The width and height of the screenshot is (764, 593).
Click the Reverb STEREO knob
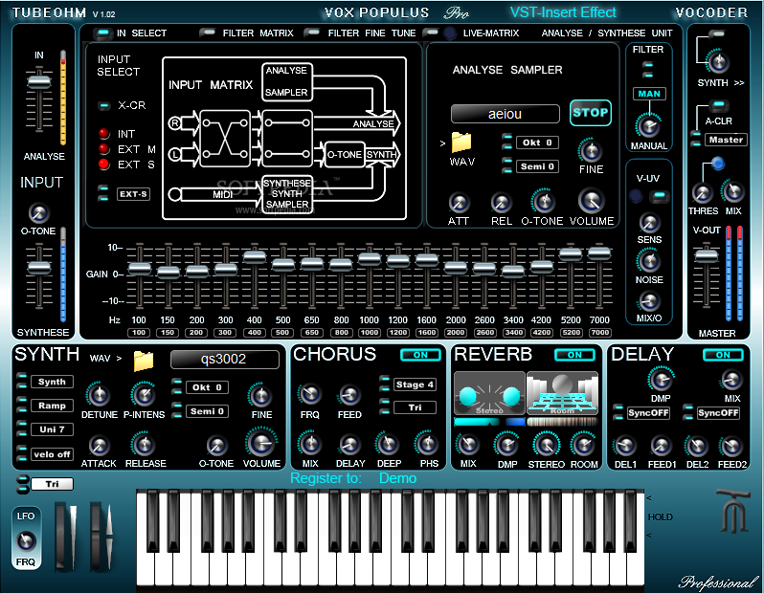[546, 445]
